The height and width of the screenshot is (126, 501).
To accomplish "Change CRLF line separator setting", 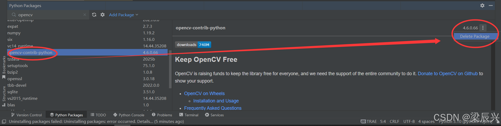I will pos(395,122).
